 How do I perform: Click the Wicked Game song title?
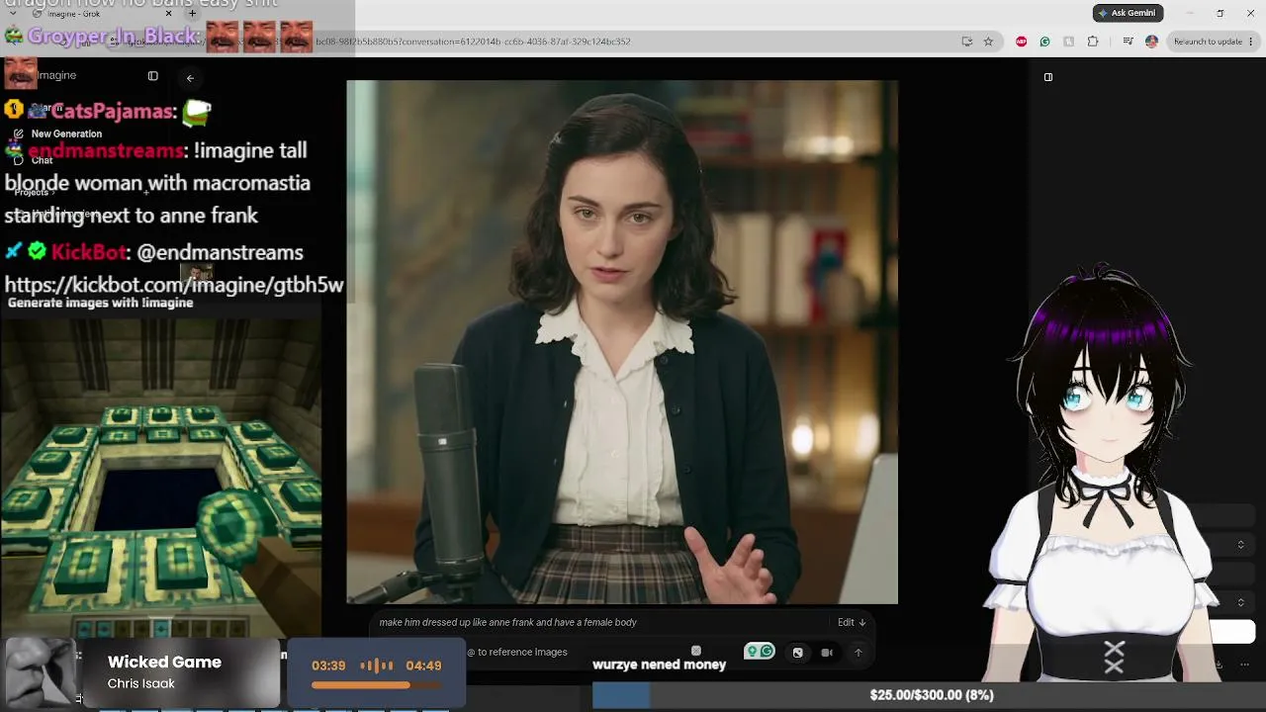[164, 663]
